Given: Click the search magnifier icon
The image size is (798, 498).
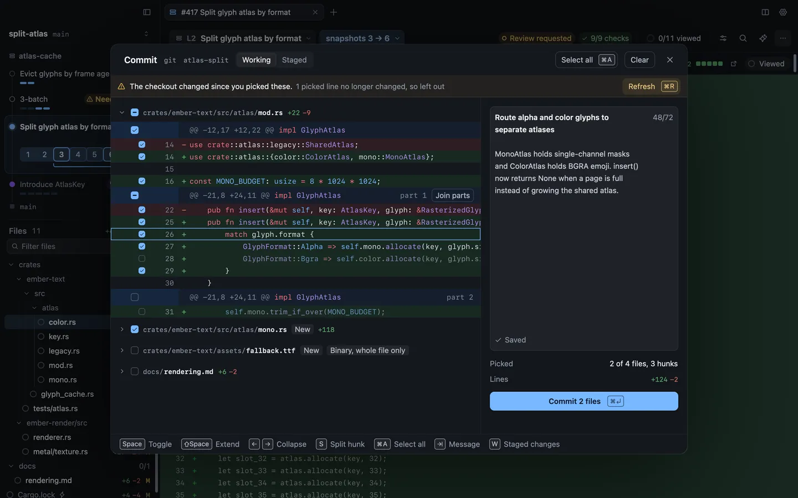Looking at the screenshot, I should (743, 38).
